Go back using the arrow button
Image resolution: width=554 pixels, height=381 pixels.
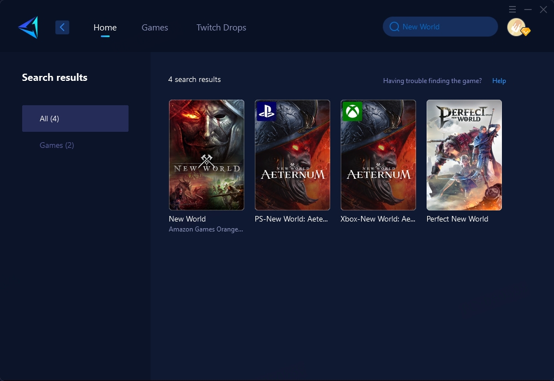point(62,27)
